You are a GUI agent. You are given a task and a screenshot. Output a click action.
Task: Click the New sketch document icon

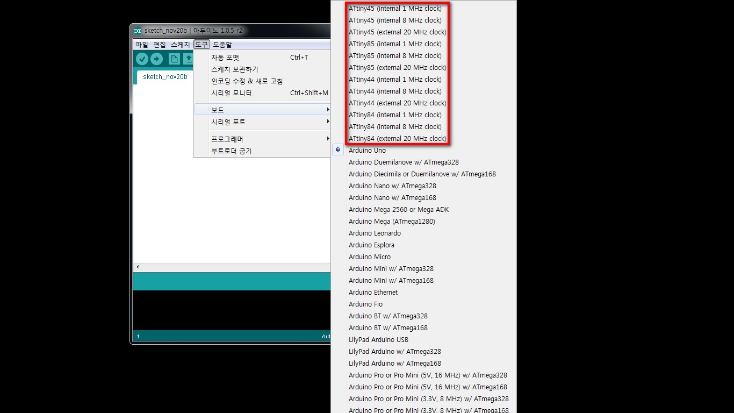(174, 59)
